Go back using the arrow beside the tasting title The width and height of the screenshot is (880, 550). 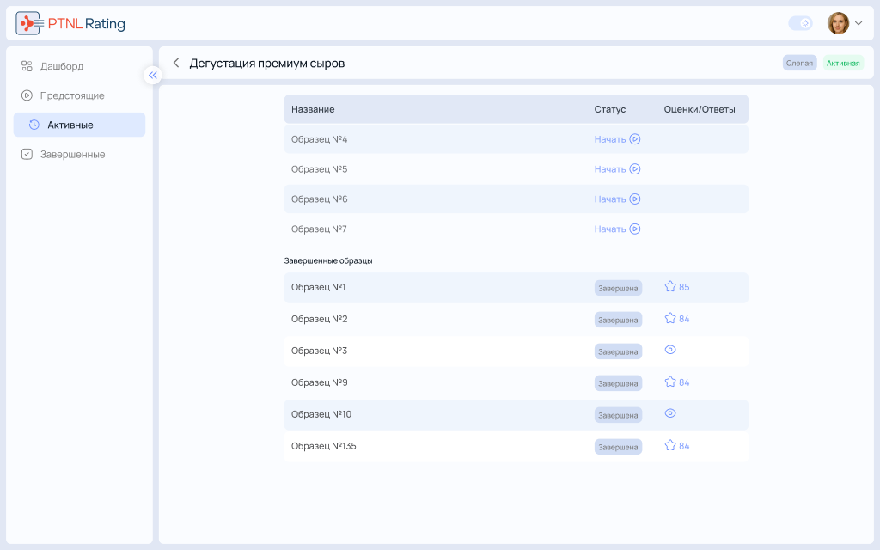(x=176, y=63)
